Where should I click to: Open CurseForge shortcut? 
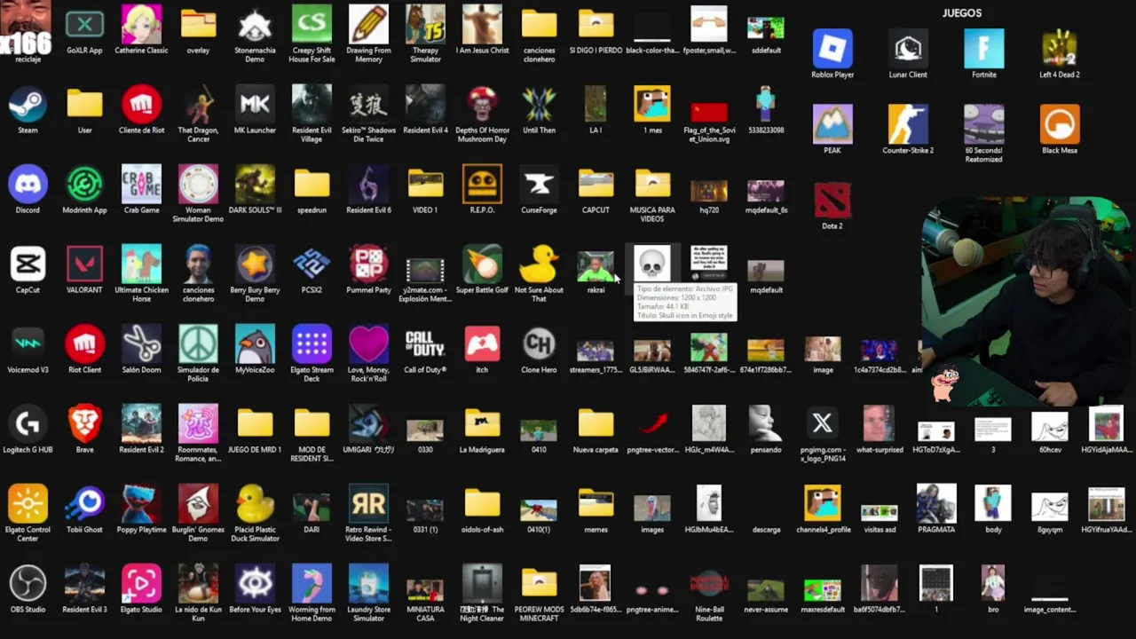tap(539, 185)
